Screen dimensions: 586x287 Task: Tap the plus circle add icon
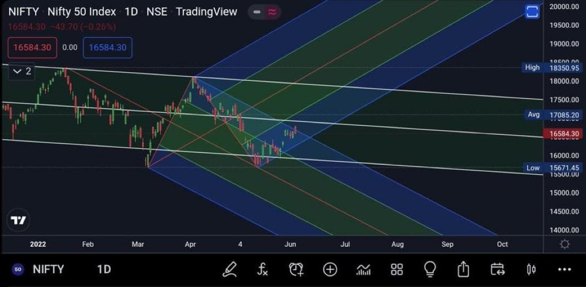pyautogui.click(x=330, y=269)
